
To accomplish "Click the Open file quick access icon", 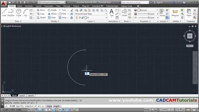I will click(13, 2).
